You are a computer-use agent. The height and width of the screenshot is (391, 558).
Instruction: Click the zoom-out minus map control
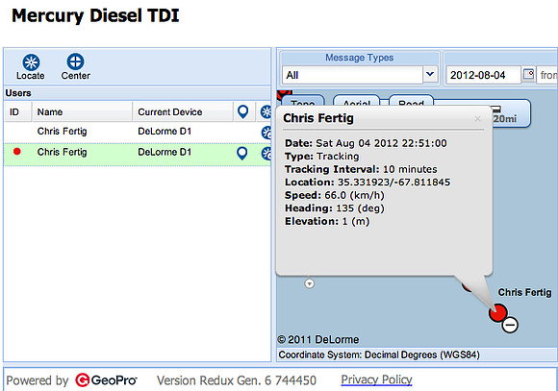click(x=510, y=325)
